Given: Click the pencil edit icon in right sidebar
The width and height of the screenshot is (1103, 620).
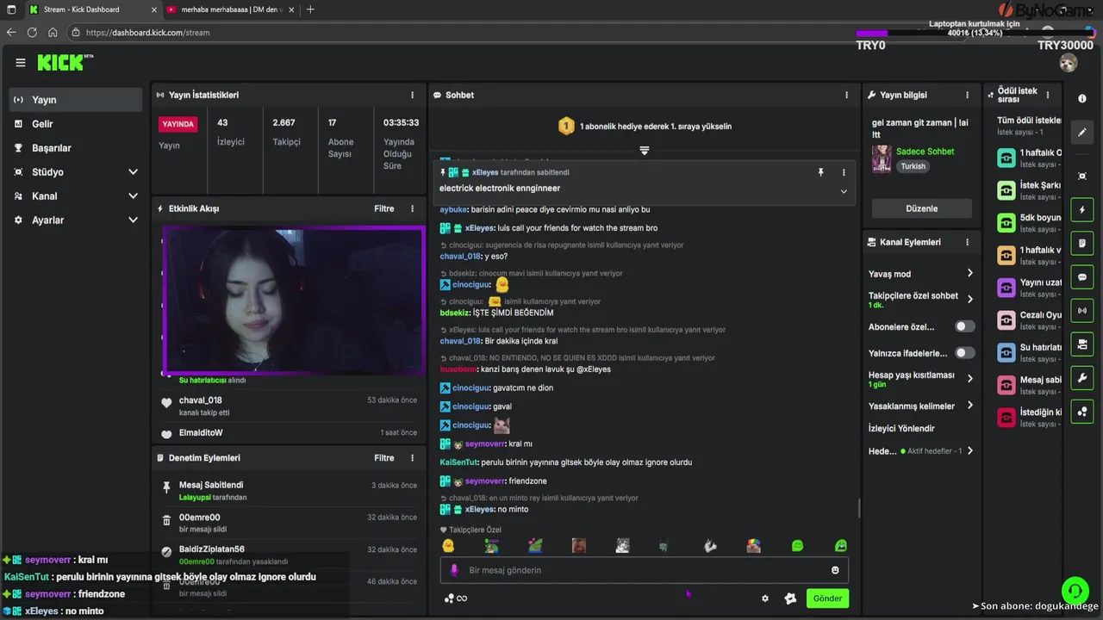Looking at the screenshot, I should [1082, 133].
